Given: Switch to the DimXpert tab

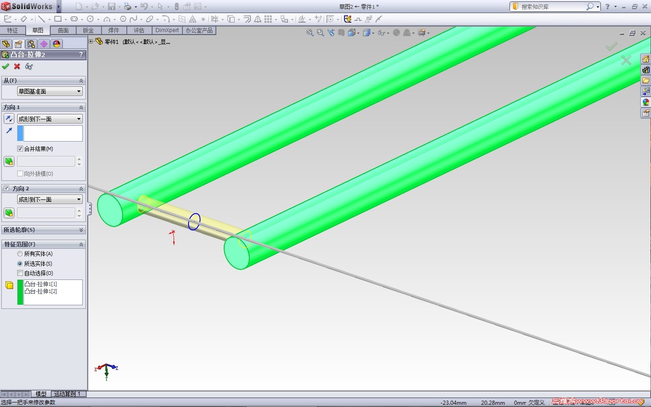Looking at the screenshot, I should point(167,30).
